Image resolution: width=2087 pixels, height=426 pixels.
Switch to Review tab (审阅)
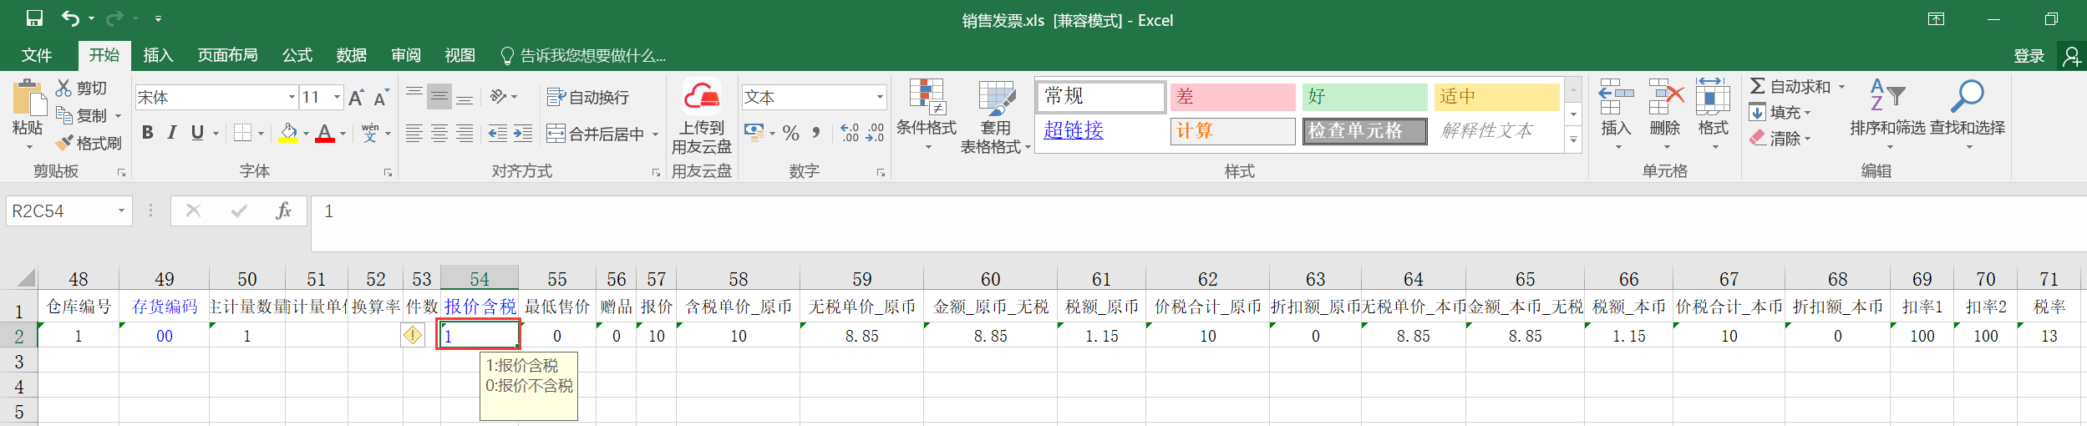[406, 55]
